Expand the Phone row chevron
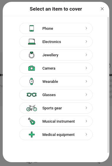Viewport: 112px width, 166px height. point(86,28)
